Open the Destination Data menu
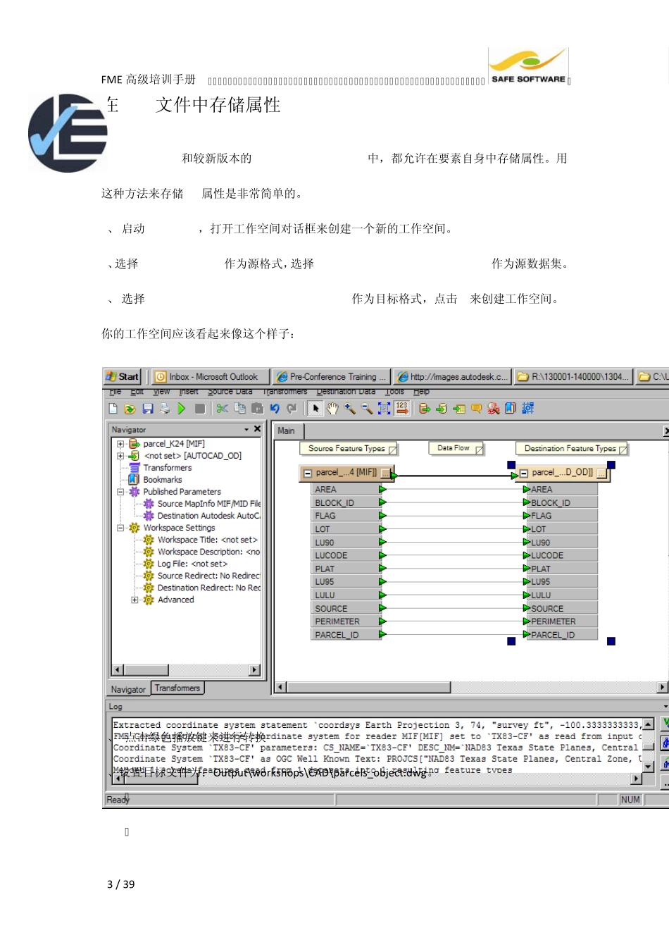This screenshot has width=669, height=947. click(346, 392)
